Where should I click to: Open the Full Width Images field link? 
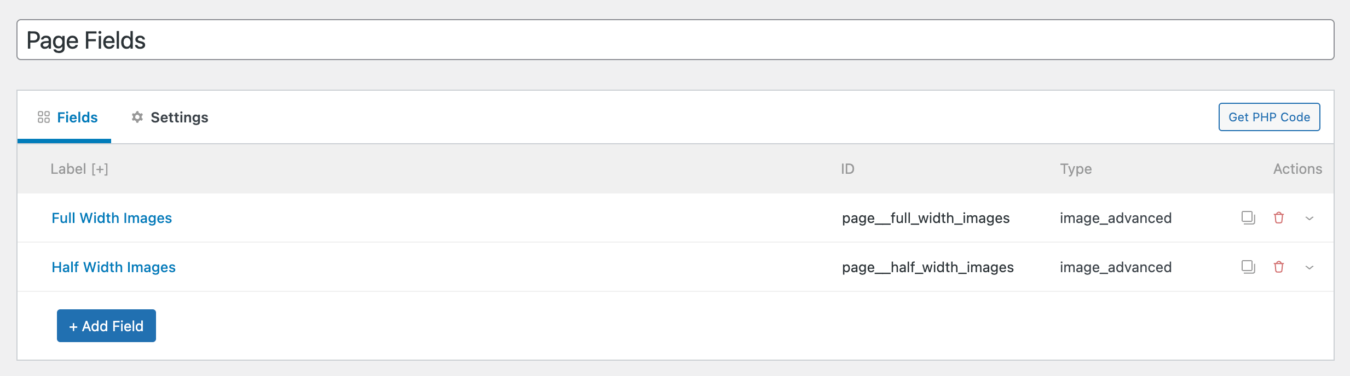(112, 218)
